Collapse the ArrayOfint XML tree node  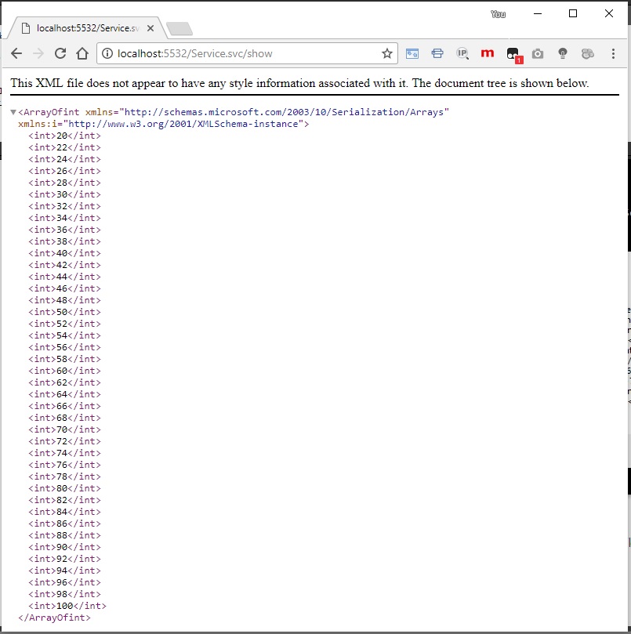13,112
